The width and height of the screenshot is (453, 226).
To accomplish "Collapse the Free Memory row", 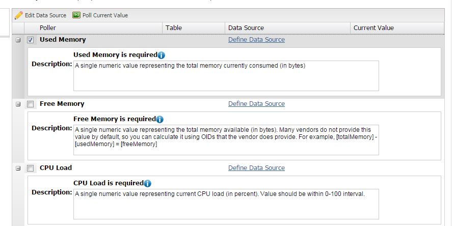I will (x=18, y=104).
